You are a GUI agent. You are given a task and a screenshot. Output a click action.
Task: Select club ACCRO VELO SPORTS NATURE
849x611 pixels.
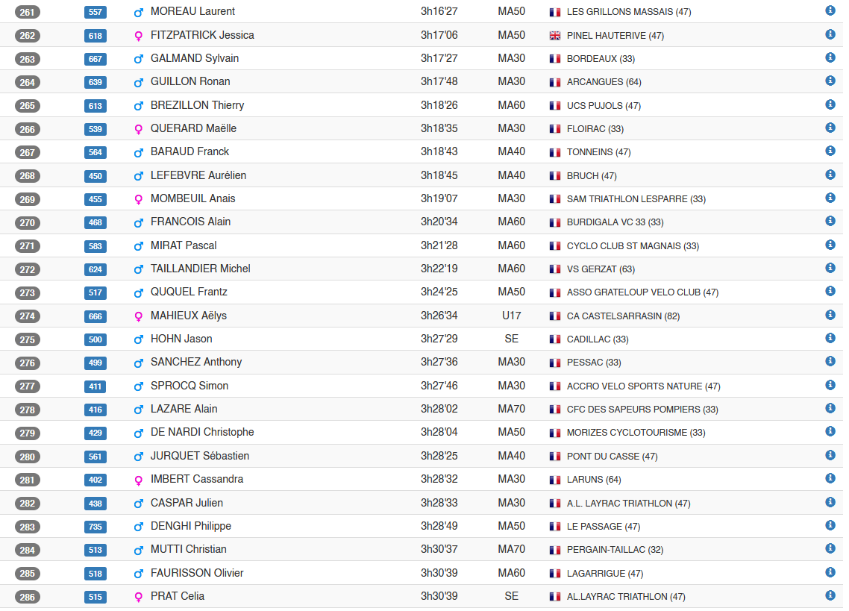643,386
